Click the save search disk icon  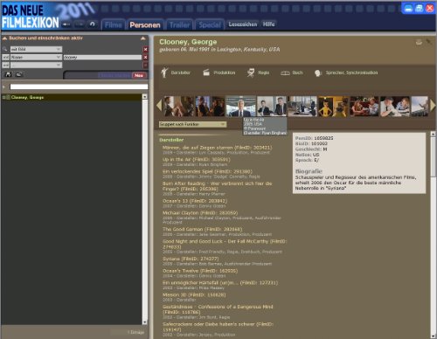click(8, 74)
